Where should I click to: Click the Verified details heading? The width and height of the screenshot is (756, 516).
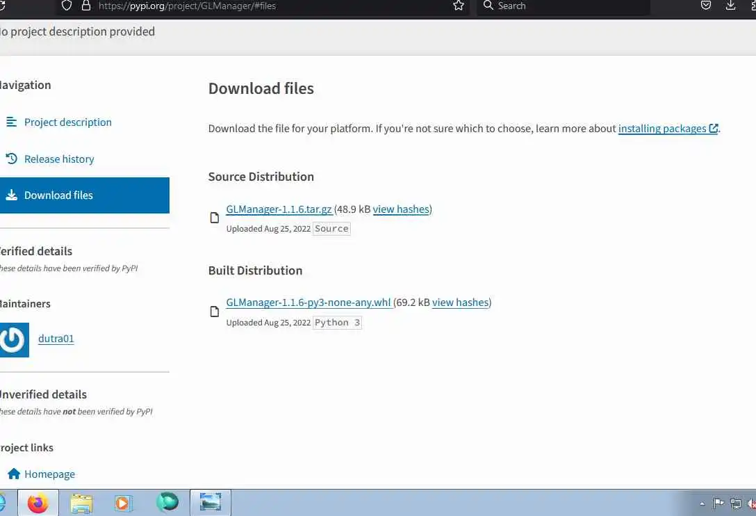tap(35, 251)
